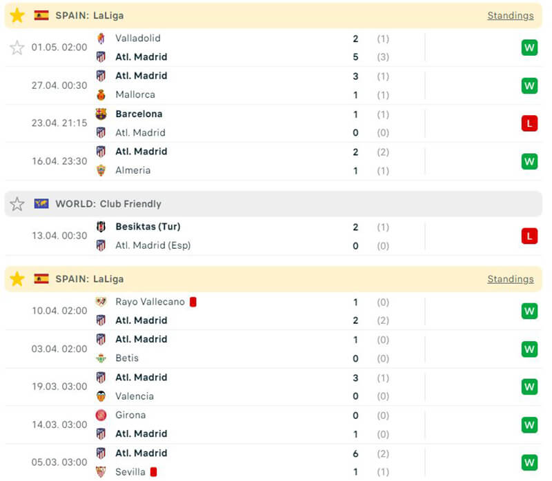The image size is (552, 481).
Task: Click the red L badge for Barcelona match
Action: pyautogui.click(x=529, y=123)
